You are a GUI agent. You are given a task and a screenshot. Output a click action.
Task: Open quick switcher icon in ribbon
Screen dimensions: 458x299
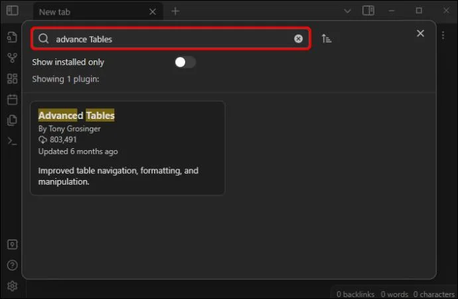12,37
